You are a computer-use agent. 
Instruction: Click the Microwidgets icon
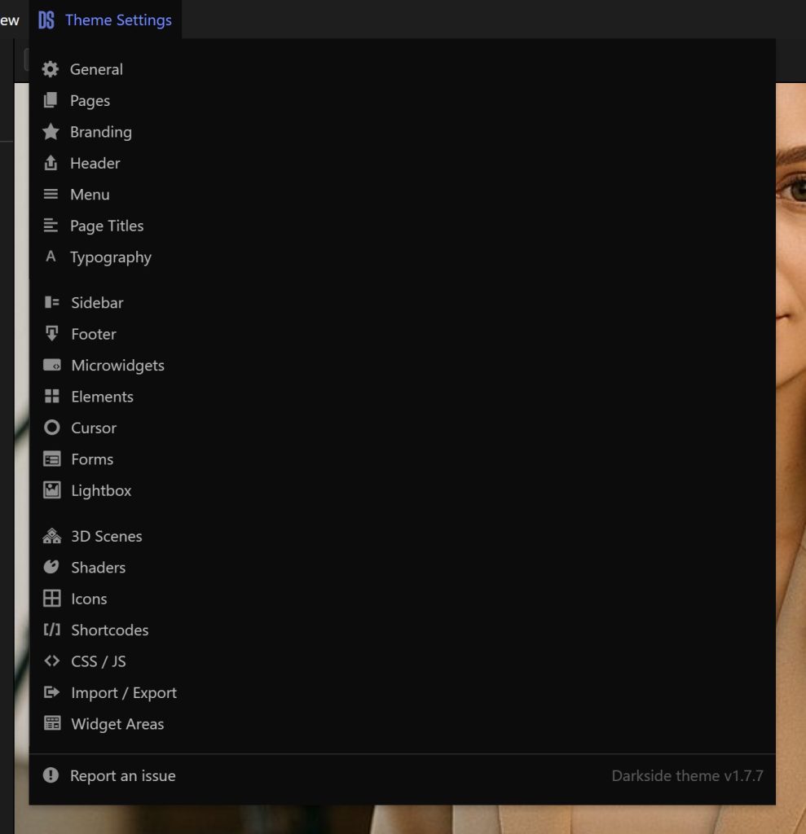point(51,365)
